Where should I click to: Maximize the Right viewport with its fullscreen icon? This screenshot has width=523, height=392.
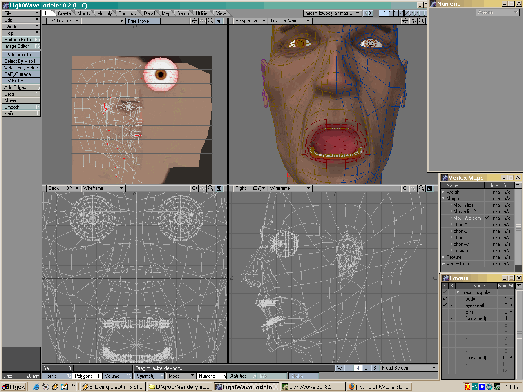(429, 188)
